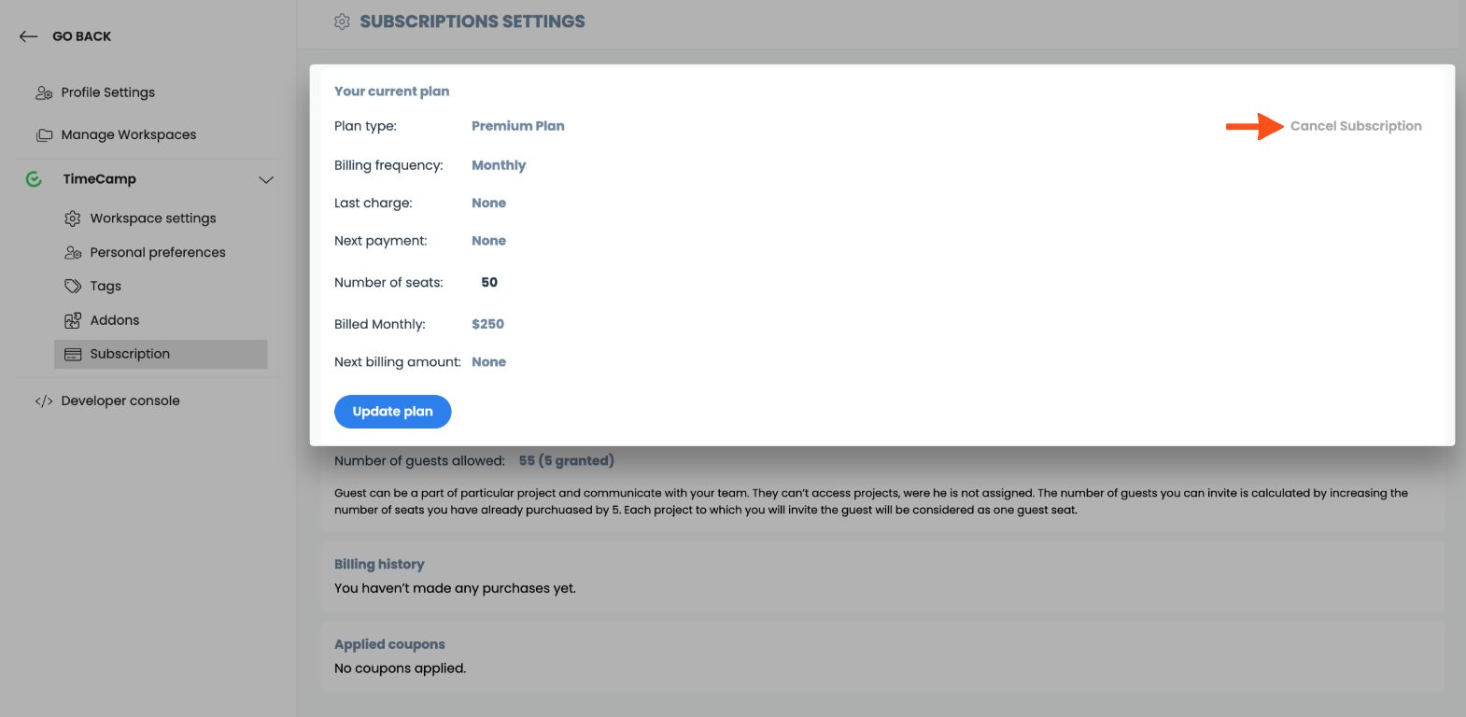This screenshot has height=717, width=1466.
Task: Click the Subscriptions Settings header gear icon
Action: point(343,21)
